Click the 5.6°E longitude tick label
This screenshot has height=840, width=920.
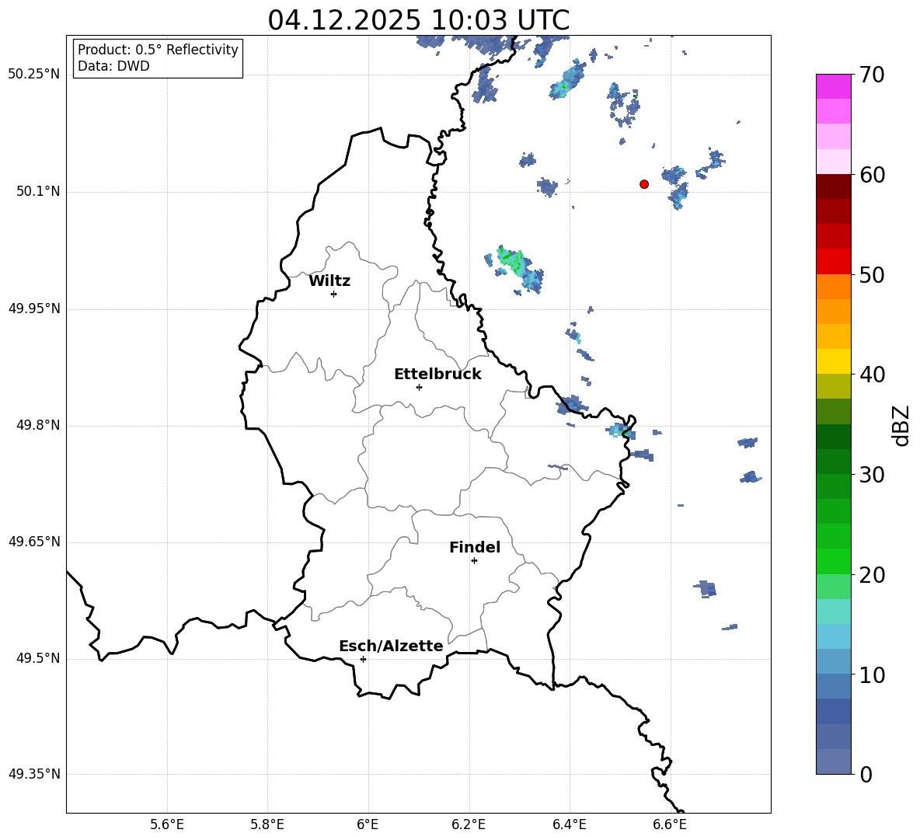click(167, 824)
